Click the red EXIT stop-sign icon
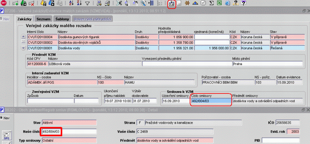The image size is (310, 144). click(4, 3)
